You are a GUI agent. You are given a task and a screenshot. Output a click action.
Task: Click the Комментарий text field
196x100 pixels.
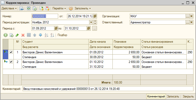click(x=108, y=89)
